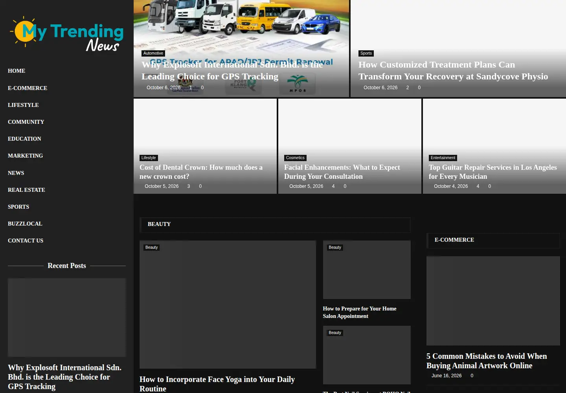Click October 6, 2026 date on Sandycove article
This screenshot has height=393, width=566.
point(380,88)
